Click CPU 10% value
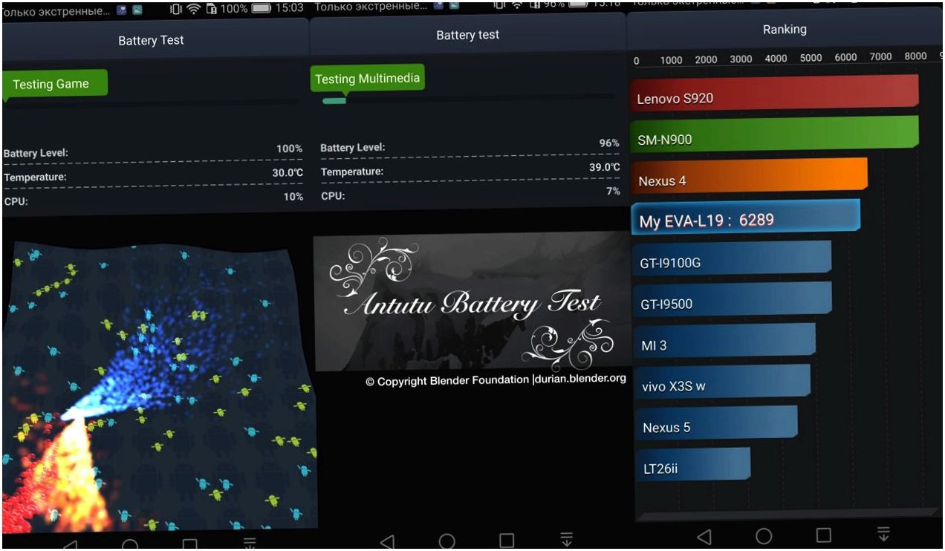Viewport: 945px width, 551px height. click(293, 197)
